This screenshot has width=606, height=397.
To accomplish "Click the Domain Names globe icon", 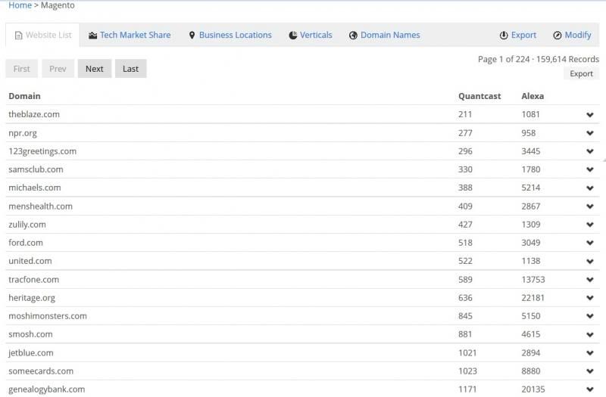I will (x=353, y=36).
